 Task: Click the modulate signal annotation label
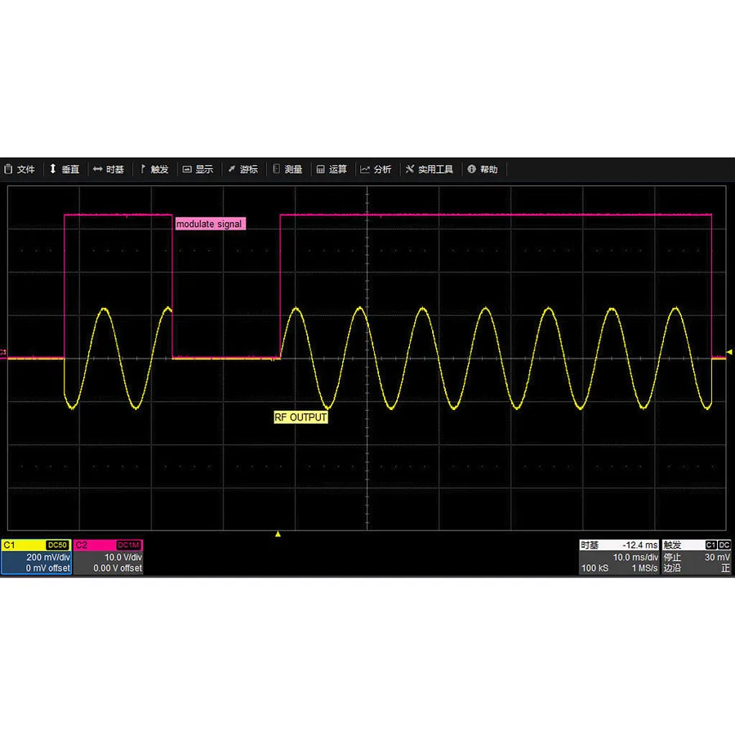click(209, 223)
